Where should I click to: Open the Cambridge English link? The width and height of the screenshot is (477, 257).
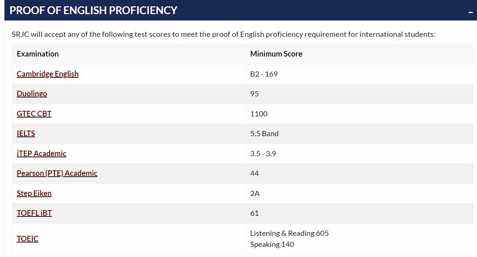48,74
